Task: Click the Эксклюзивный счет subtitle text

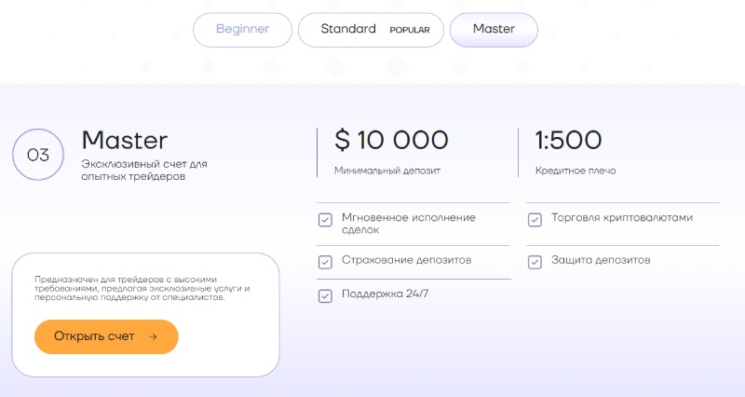Action: tap(144, 170)
